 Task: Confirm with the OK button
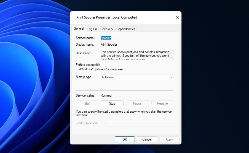click(x=125, y=139)
